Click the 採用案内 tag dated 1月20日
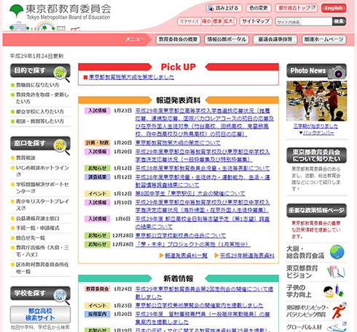The image size is (357, 332). 98,314
